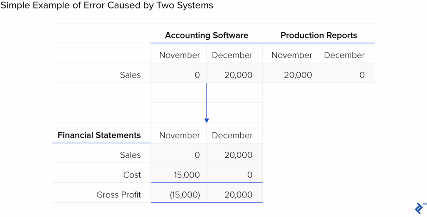The height and width of the screenshot is (217, 427).
Task: Select December header under Production Reports
Action: (344, 55)
